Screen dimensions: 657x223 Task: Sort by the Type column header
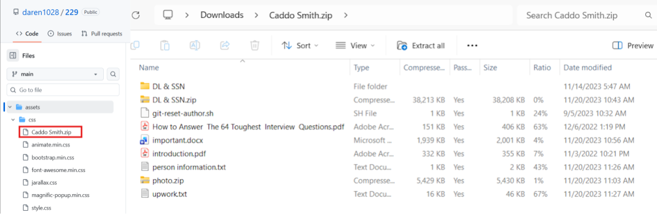(x=361, y=68)
